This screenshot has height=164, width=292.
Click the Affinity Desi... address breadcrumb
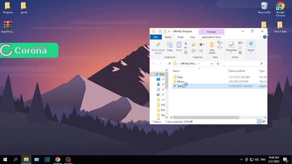click(x=188, y=64)
